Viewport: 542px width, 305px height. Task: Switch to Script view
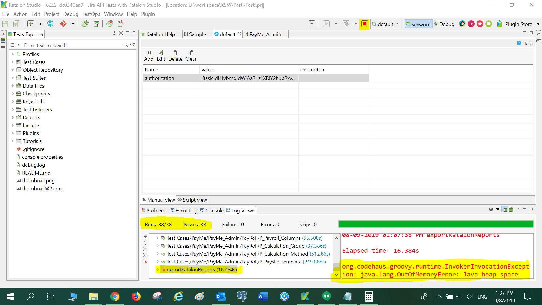coord(192,200)
